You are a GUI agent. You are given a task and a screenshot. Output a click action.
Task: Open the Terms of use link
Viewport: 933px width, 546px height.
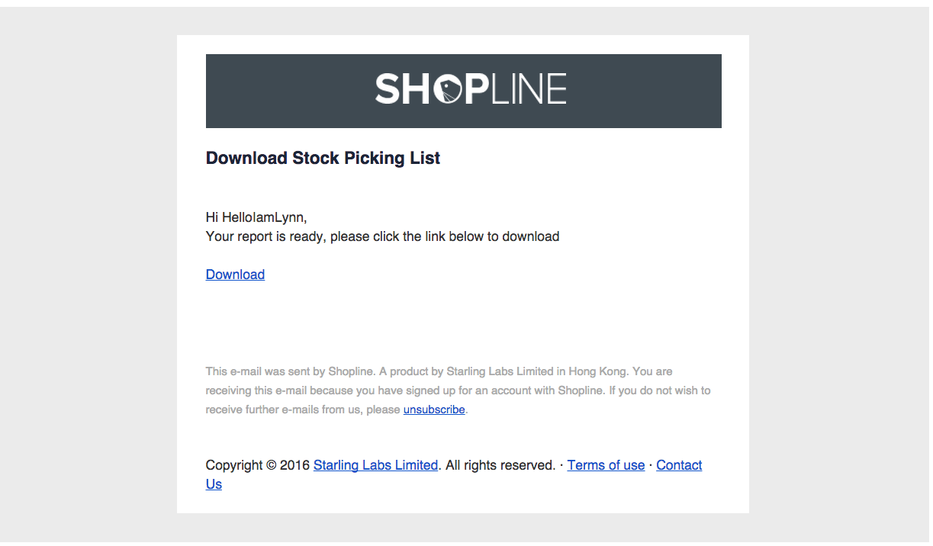[606, 465]
